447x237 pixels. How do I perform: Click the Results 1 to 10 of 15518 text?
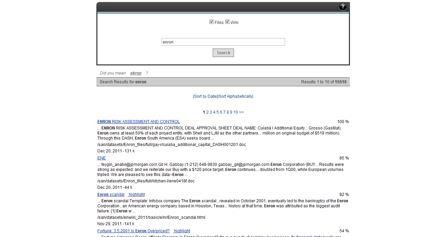(324, 82)
